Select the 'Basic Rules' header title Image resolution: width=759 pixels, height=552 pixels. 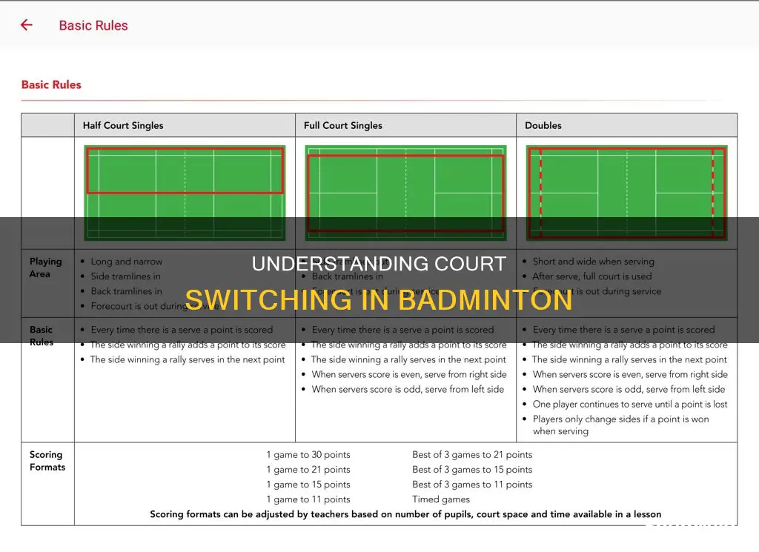tap(93, 25)
